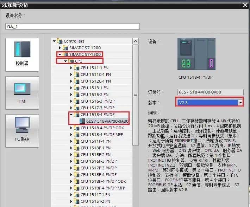Expand the SIMATIC S7-1200 node

pyautogui.click(x=60, y=48)
